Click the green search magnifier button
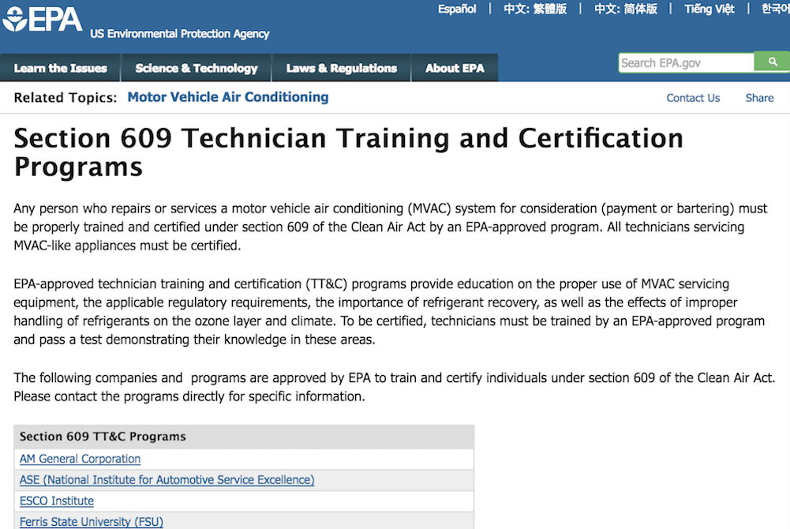 pyautogui.click(x=772, y=62)
